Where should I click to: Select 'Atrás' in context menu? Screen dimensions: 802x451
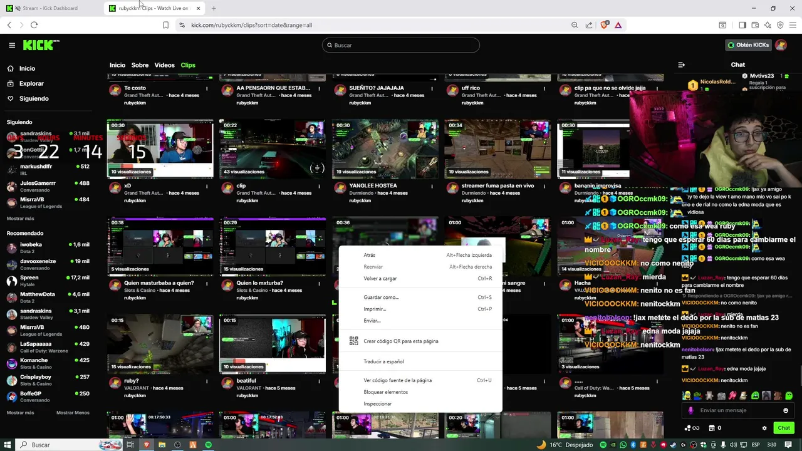pyautogui.click(x=420, y=255)
